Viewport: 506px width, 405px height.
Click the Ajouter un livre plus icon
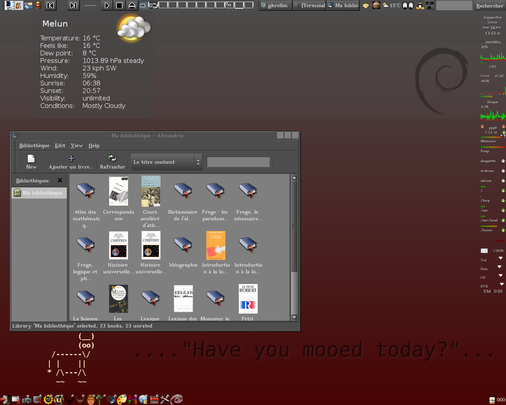71,159
